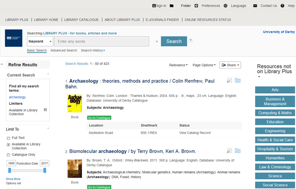Preview the first Archaeology result with magnifier icon
This screenshot has height=189, width=296.
[x=229, y=81]
